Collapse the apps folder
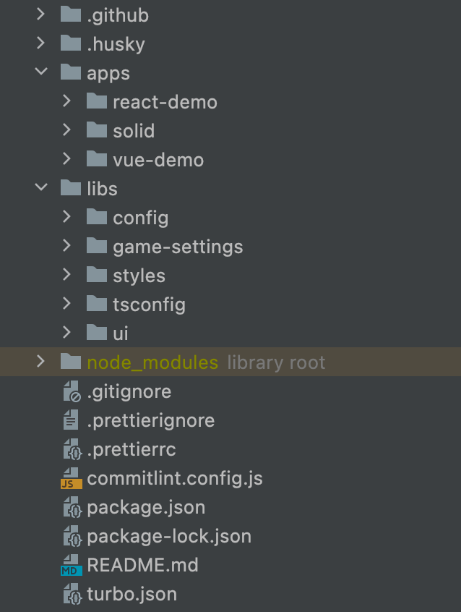 [42, 72]
